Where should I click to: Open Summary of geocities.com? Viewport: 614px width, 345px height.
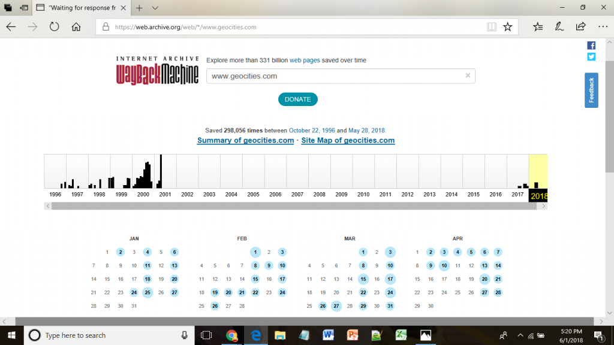[x=245, y=140]
